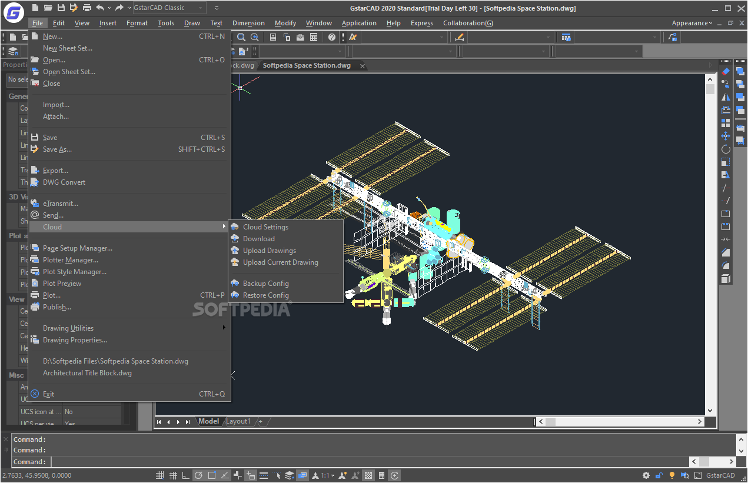748x483 pixels.
Task: Toggle Snap mode in status bar
Action: (160, 475)
